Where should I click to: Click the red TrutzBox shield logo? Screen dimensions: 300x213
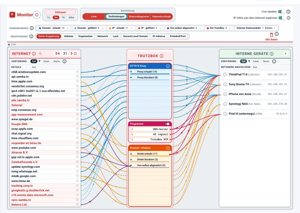12,15
